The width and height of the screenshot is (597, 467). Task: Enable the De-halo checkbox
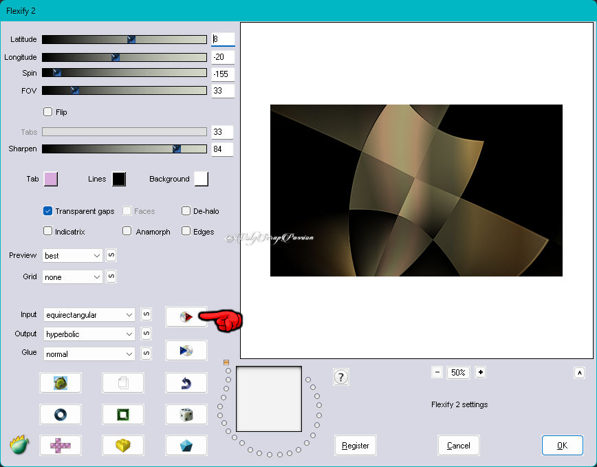pos(186,211)
